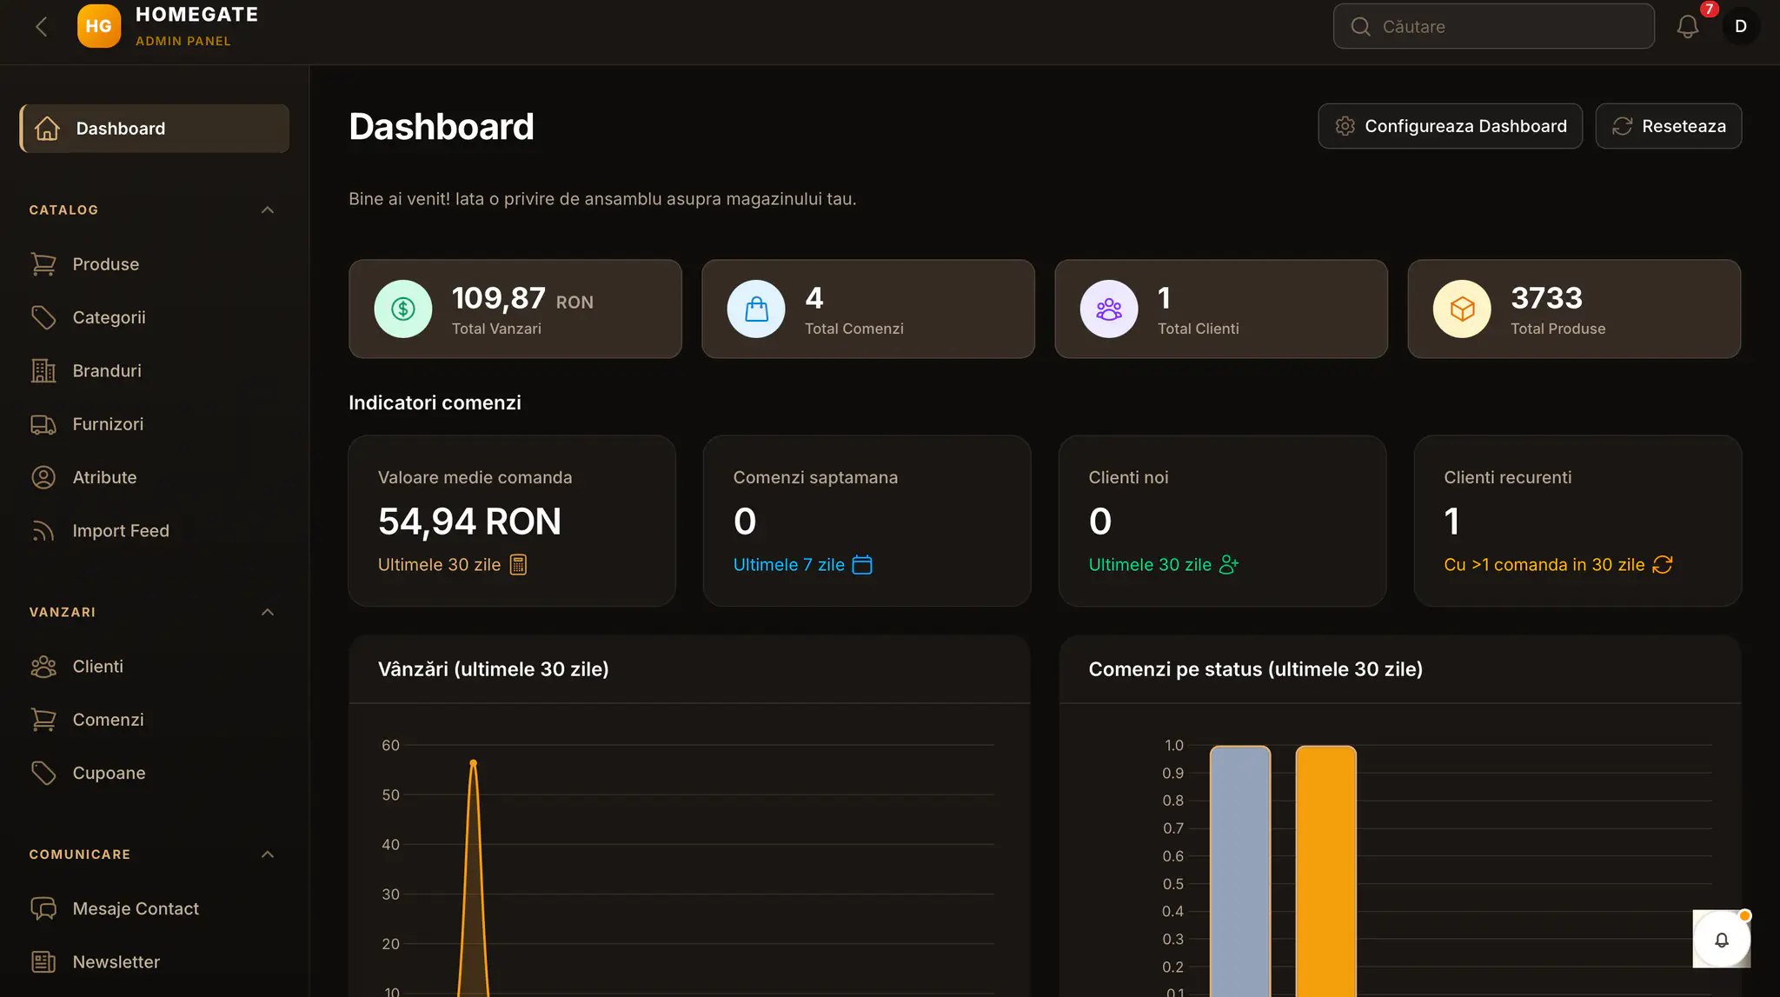Click the back arrow in header

41,27
